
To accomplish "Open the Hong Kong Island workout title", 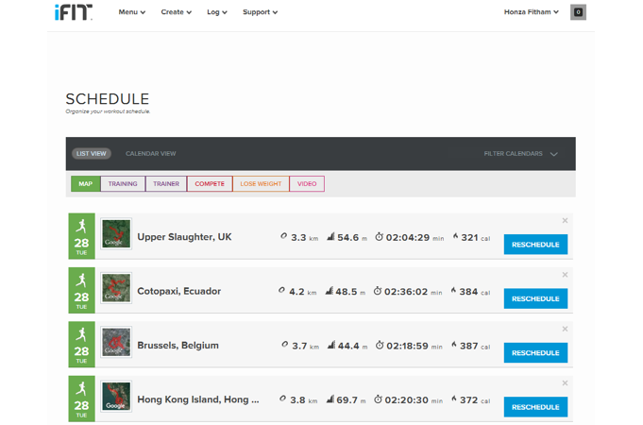I will [x=197, y=399].
